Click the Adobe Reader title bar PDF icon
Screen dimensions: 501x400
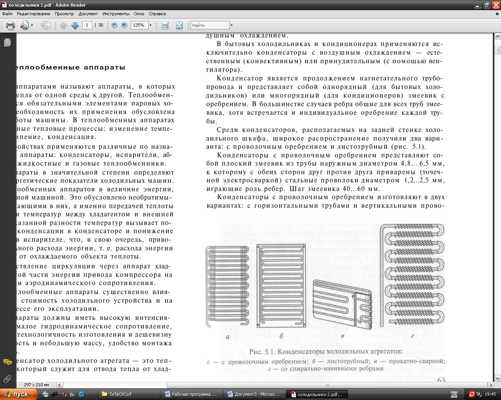click(x=4, y=5)
